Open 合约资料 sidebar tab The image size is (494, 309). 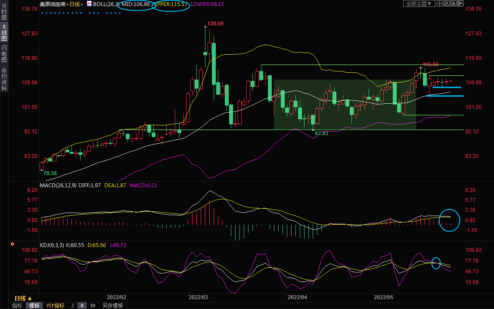click(4, 79)
